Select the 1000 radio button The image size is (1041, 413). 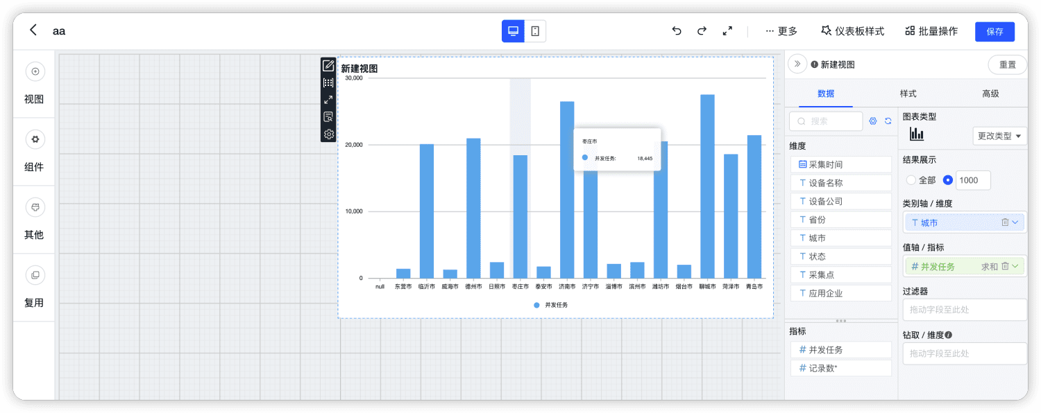pos(947,179)
